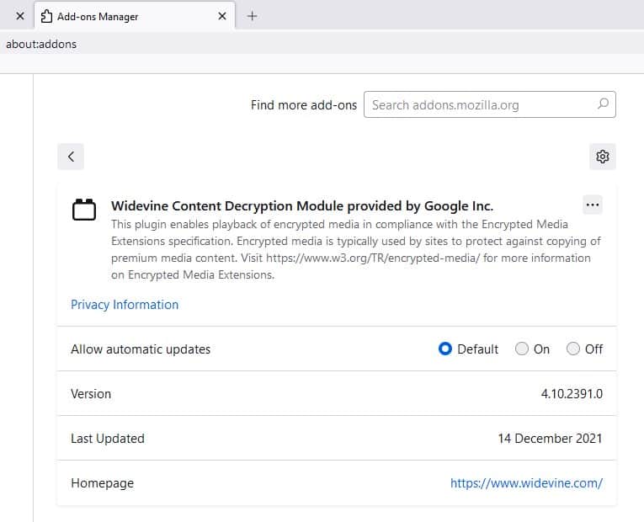Open the three-dot more options menu
This screenshot has height=522, width=644.
(593, 205)
